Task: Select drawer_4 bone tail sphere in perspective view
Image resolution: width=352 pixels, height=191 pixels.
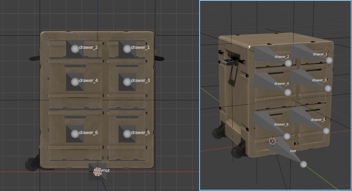Action: (288, 92)
